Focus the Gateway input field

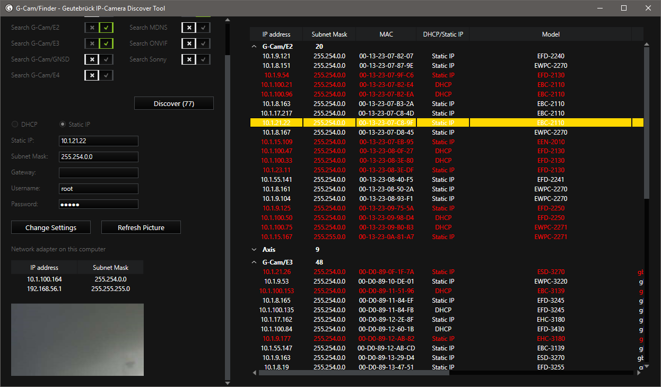coord(99,173)
